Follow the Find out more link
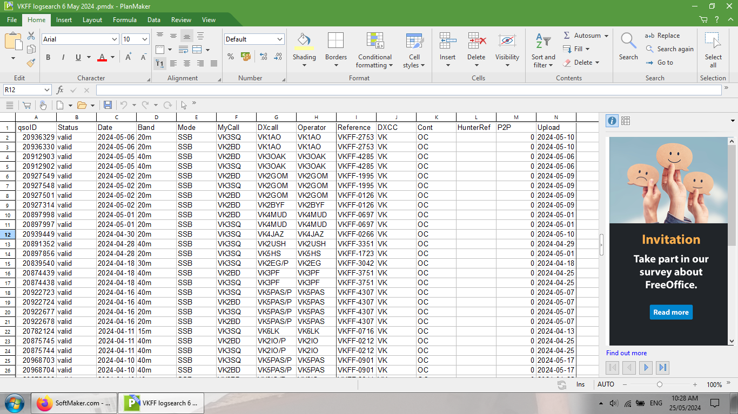The height and width of the screenshot is (414, 738). coord(626,353)
